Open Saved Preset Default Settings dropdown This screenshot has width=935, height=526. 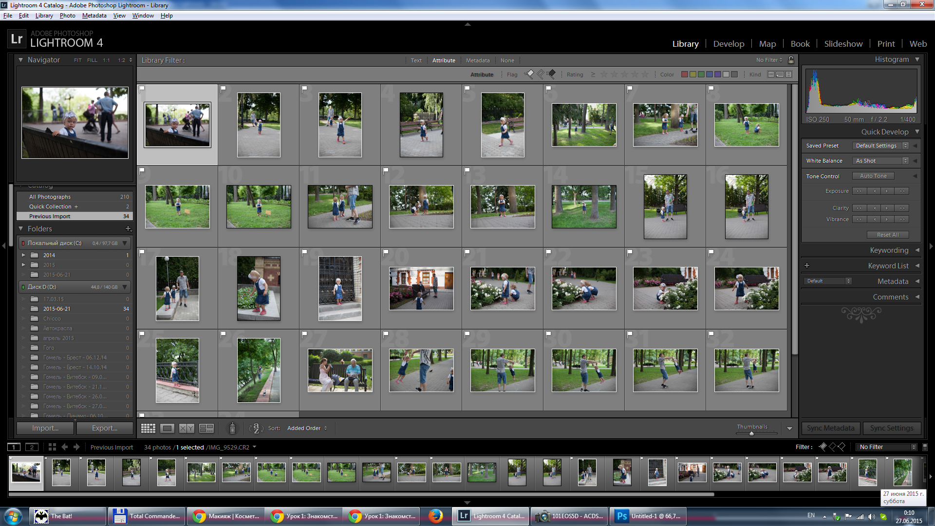(x=880, y=146)
